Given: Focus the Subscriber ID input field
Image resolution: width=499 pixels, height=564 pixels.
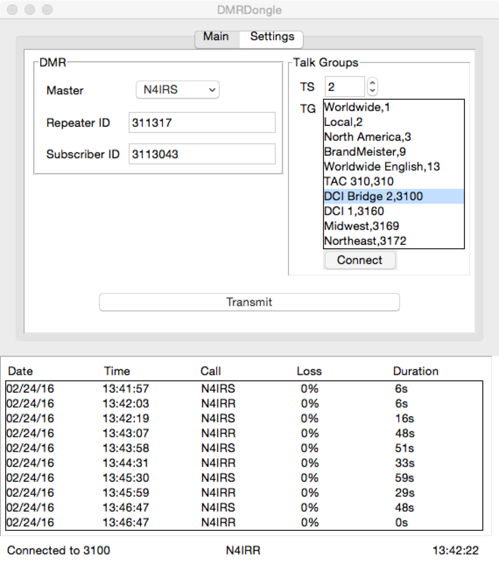Looking at the screenshot, I should [202, 154].
